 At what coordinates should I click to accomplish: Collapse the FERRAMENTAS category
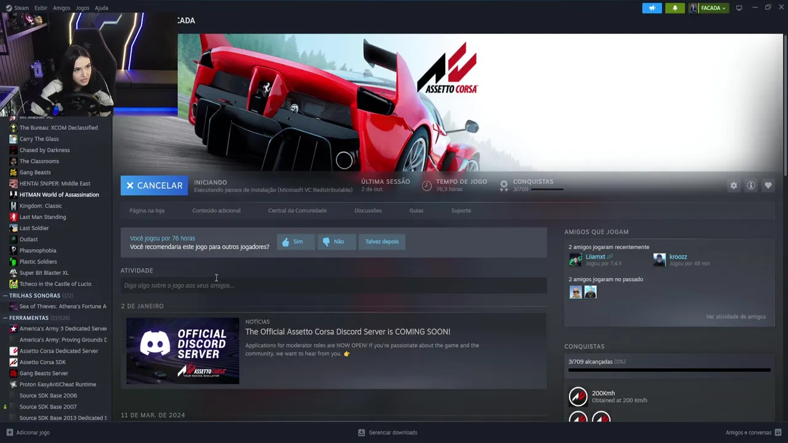pyautogui.click(x=5, y=318)
